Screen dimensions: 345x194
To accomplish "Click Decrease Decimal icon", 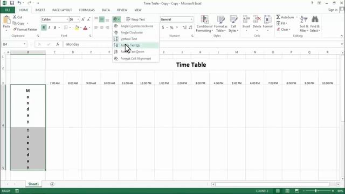I will (x=190, y=27).
